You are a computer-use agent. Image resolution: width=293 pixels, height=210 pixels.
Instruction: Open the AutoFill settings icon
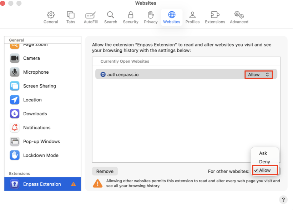(x=91, y=15)
